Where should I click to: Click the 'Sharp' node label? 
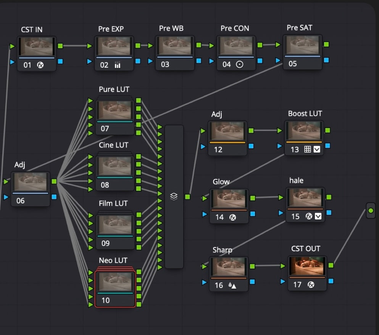[x=223, y=250]
